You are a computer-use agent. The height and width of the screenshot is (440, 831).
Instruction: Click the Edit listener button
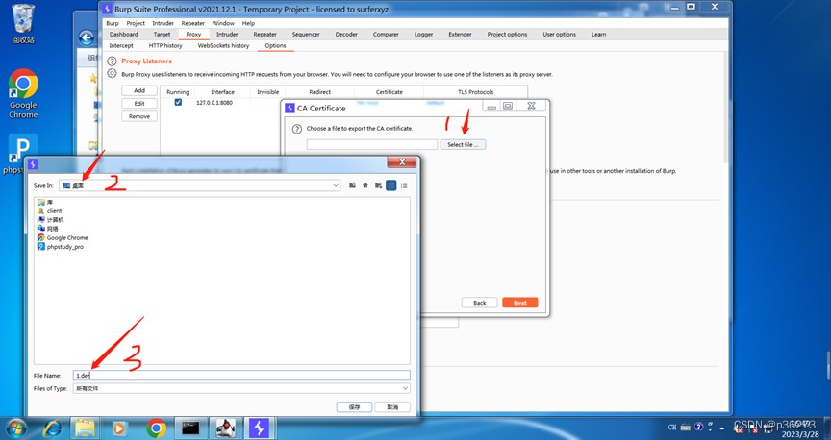pyautogui.click(x=139, y=103)
